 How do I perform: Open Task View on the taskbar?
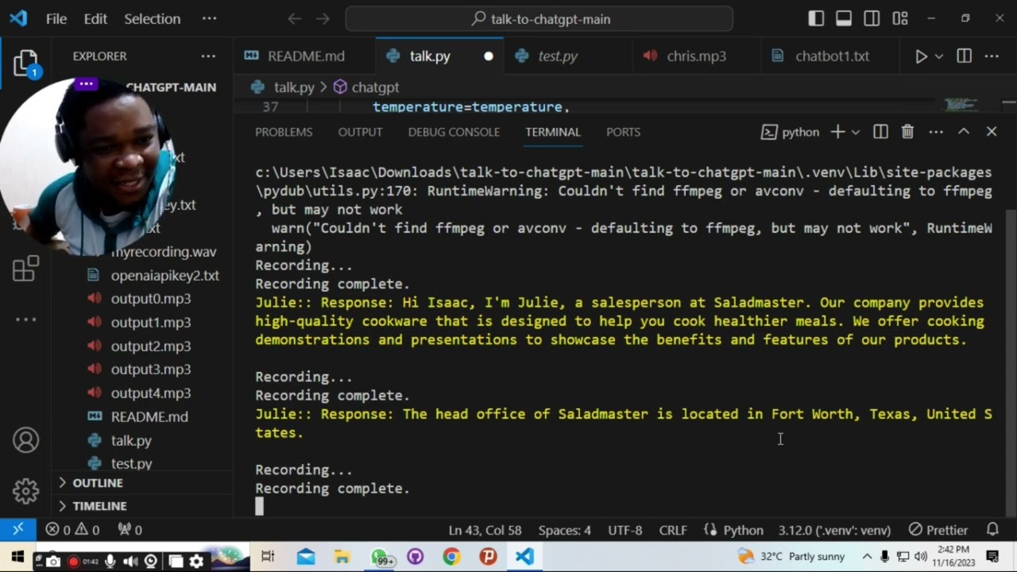(x=268, y=558)
